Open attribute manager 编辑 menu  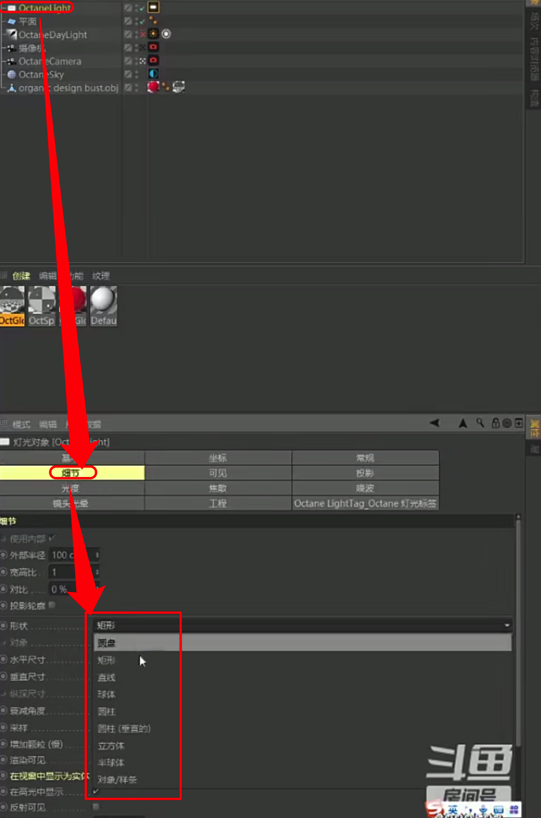coord(48,424)
